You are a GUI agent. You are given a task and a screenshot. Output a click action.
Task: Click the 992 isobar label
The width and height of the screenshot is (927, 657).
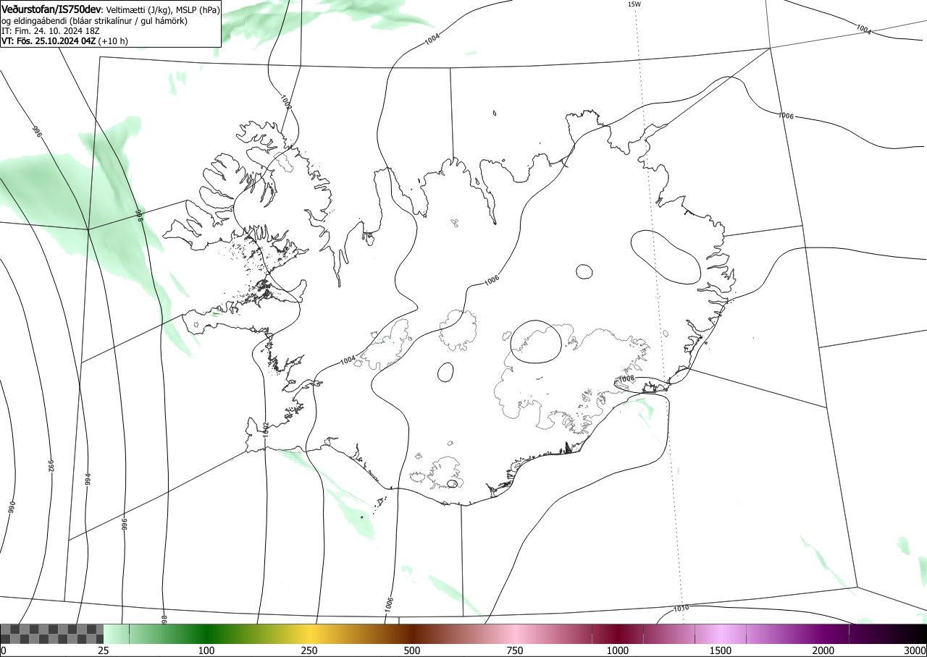51,465
